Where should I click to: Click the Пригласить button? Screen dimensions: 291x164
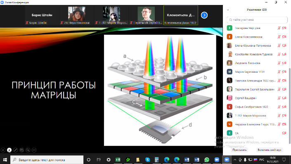click(x=239, y=150)
